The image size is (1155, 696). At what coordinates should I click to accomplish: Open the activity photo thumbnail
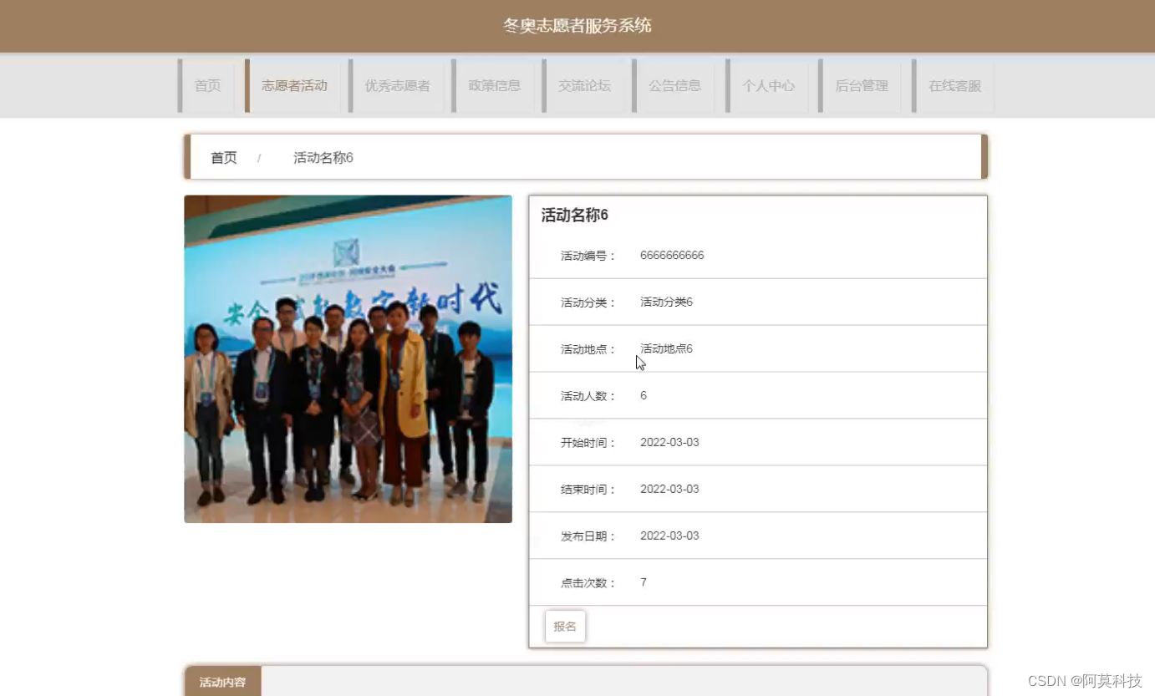tap(348, 358)
